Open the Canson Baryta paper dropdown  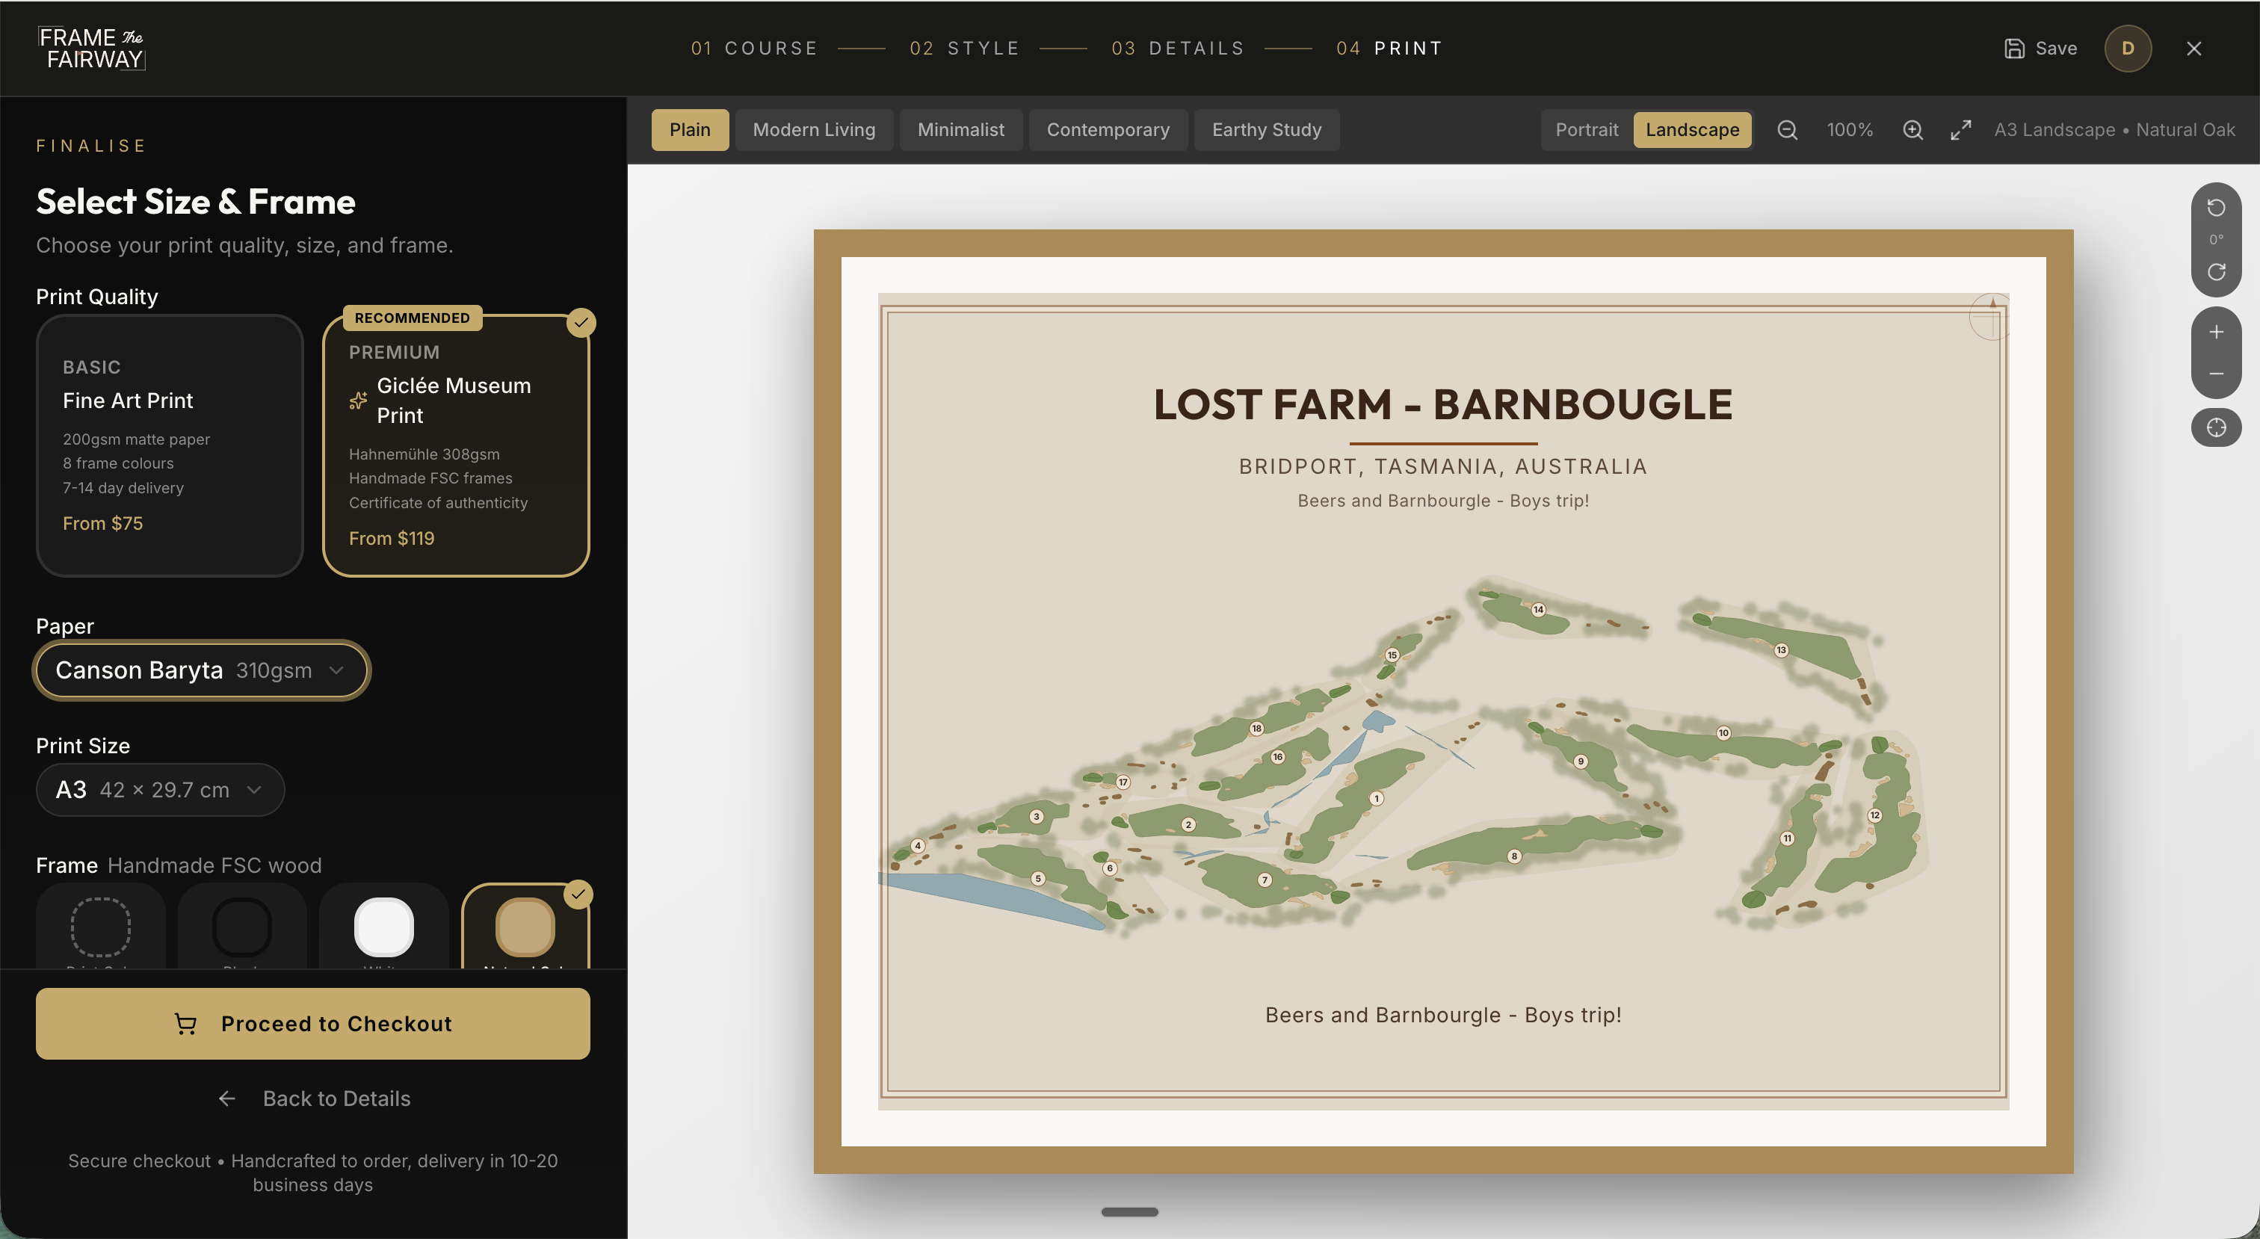coord(201,670)
